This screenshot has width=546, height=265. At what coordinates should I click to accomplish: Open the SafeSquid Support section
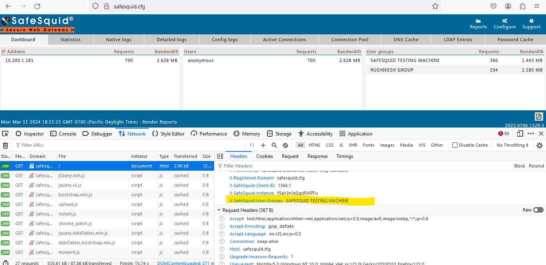[532, 24]
